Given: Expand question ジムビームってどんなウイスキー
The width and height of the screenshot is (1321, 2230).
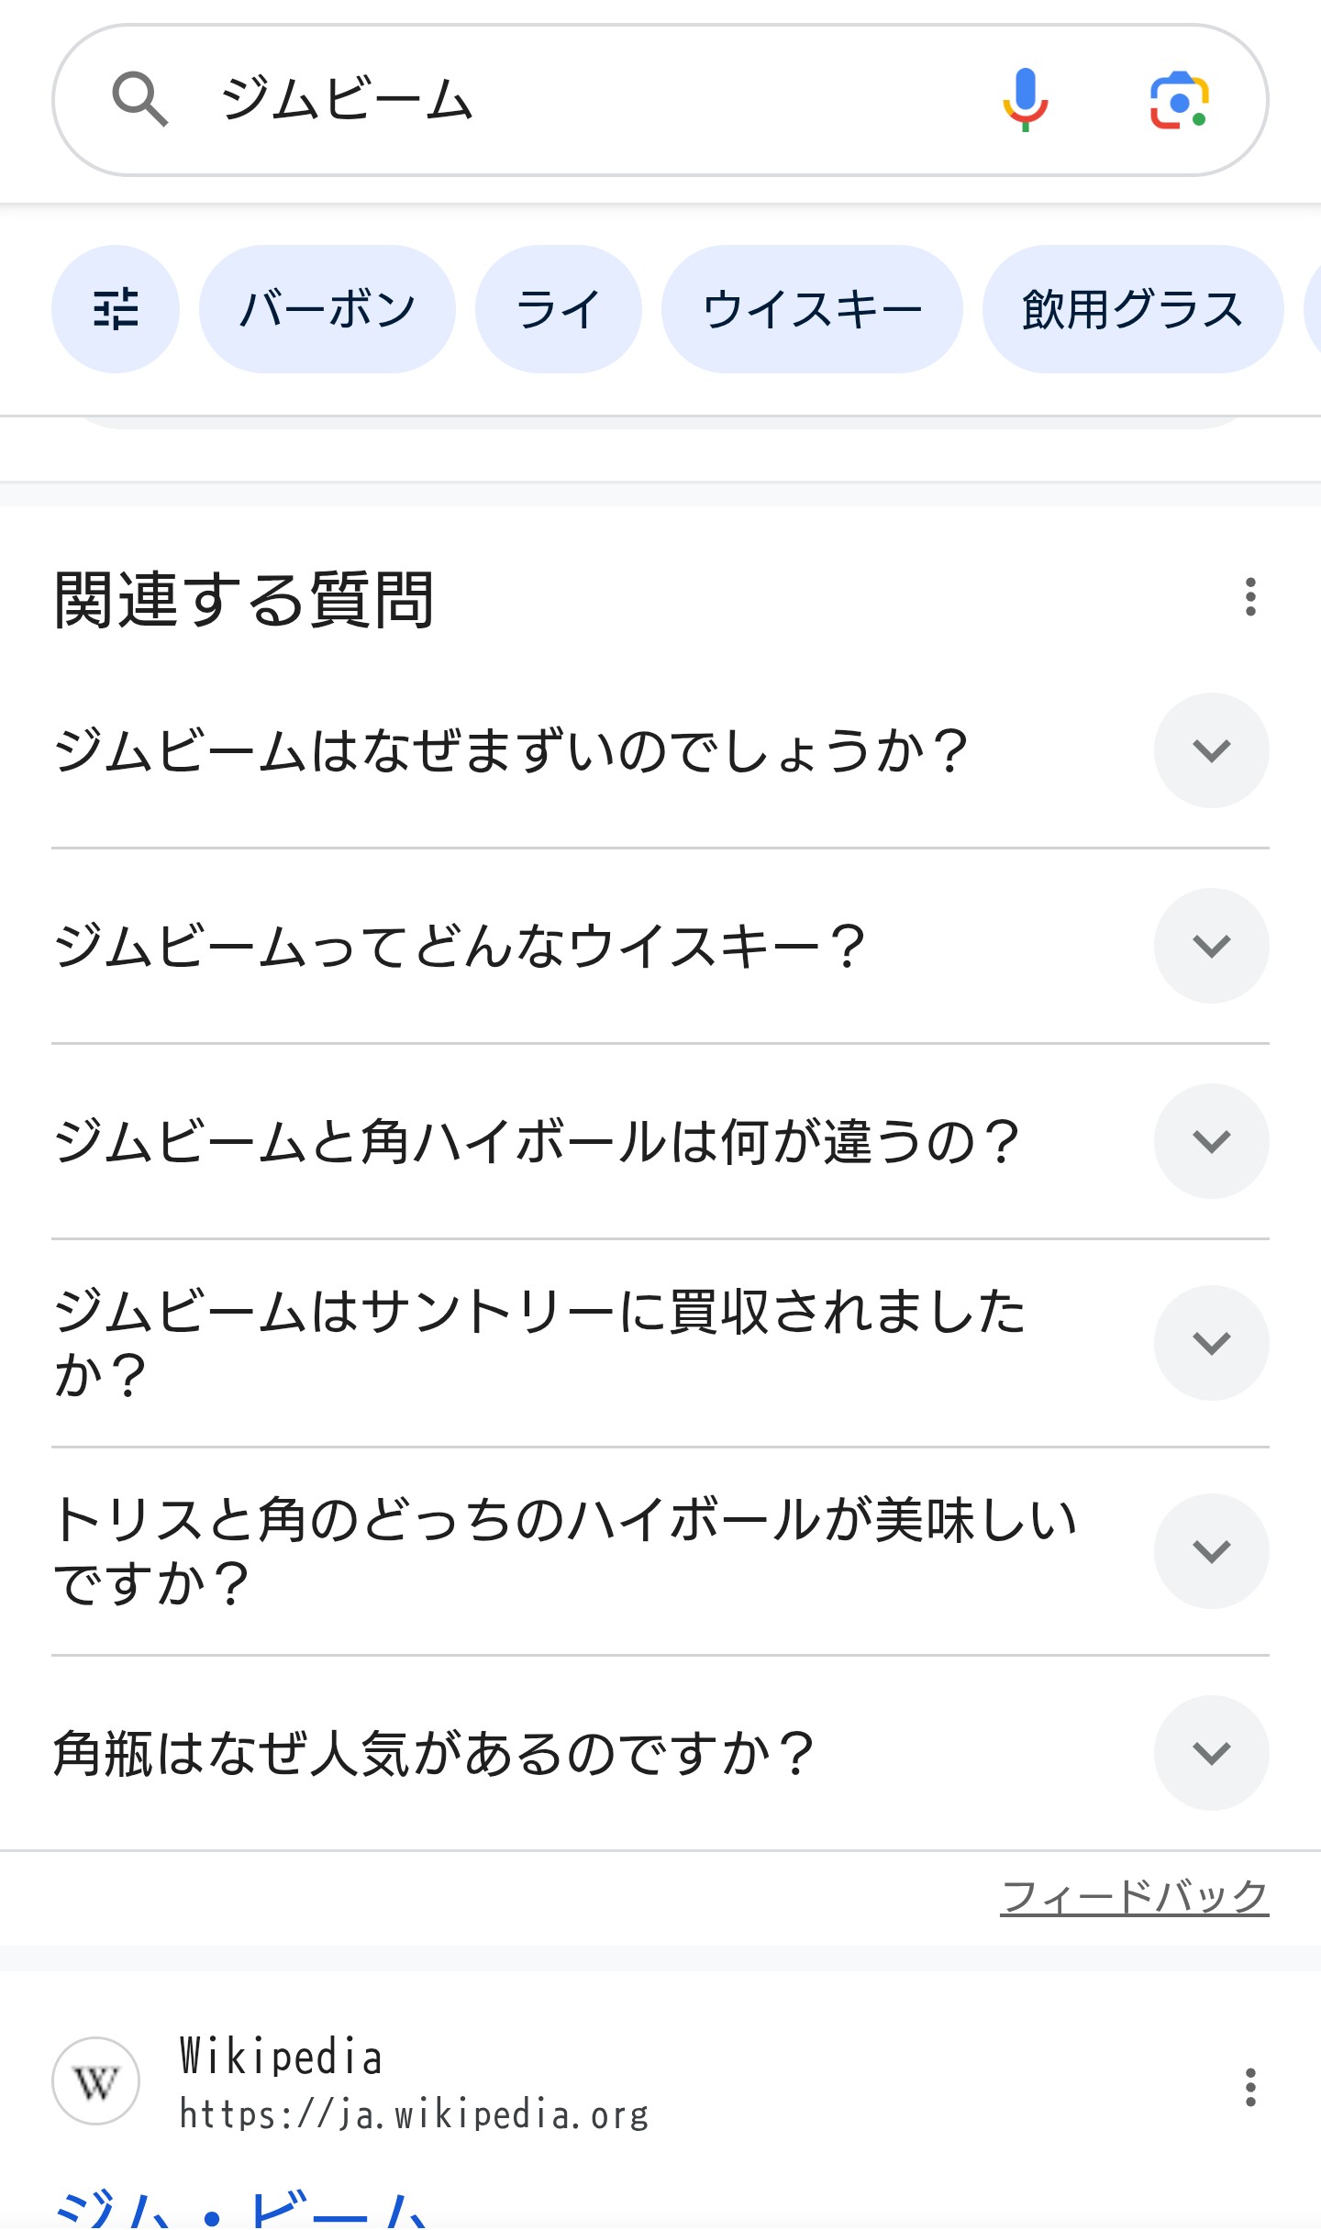Looking at the screenshot, I should coord(1211,946).
